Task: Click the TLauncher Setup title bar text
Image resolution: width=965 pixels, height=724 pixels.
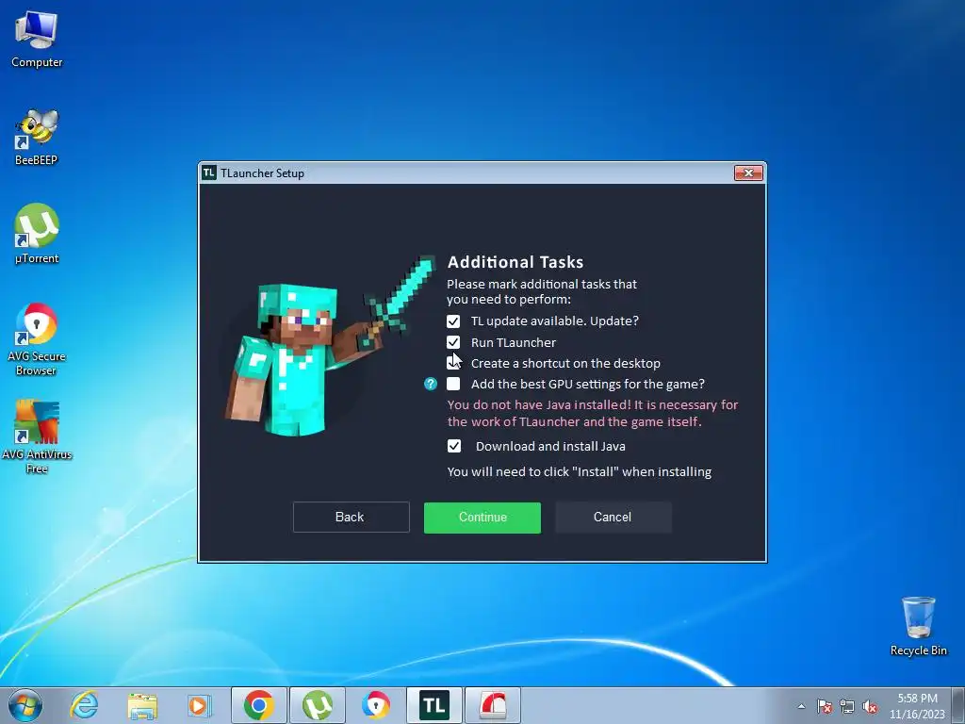Action: (x=262, y=173)
